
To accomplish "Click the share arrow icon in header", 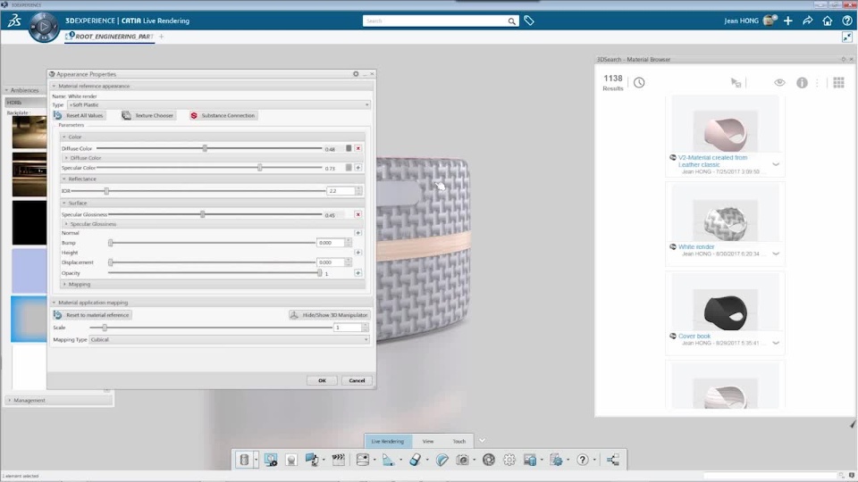I will pyautogui.click(x=808, y=21).
